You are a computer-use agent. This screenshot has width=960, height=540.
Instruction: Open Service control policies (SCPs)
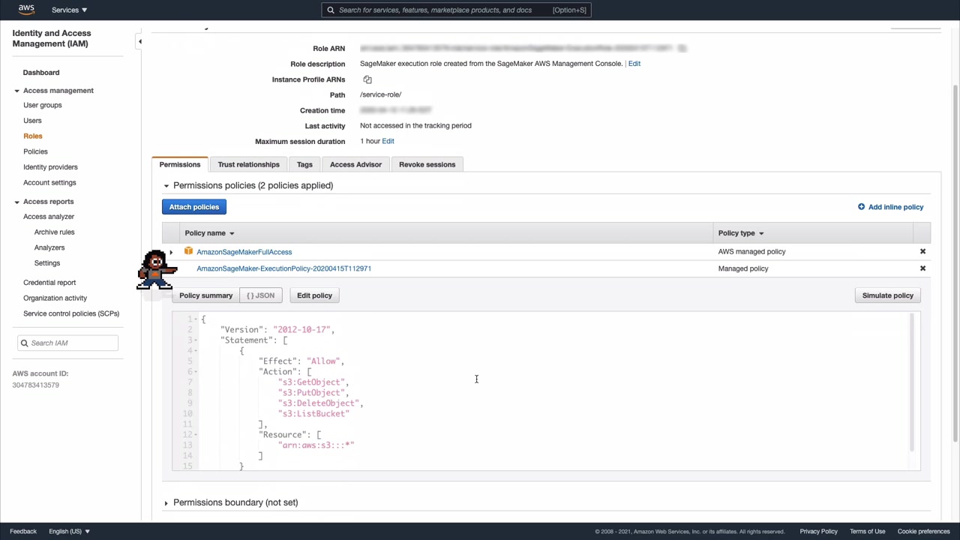coord(71,313)
